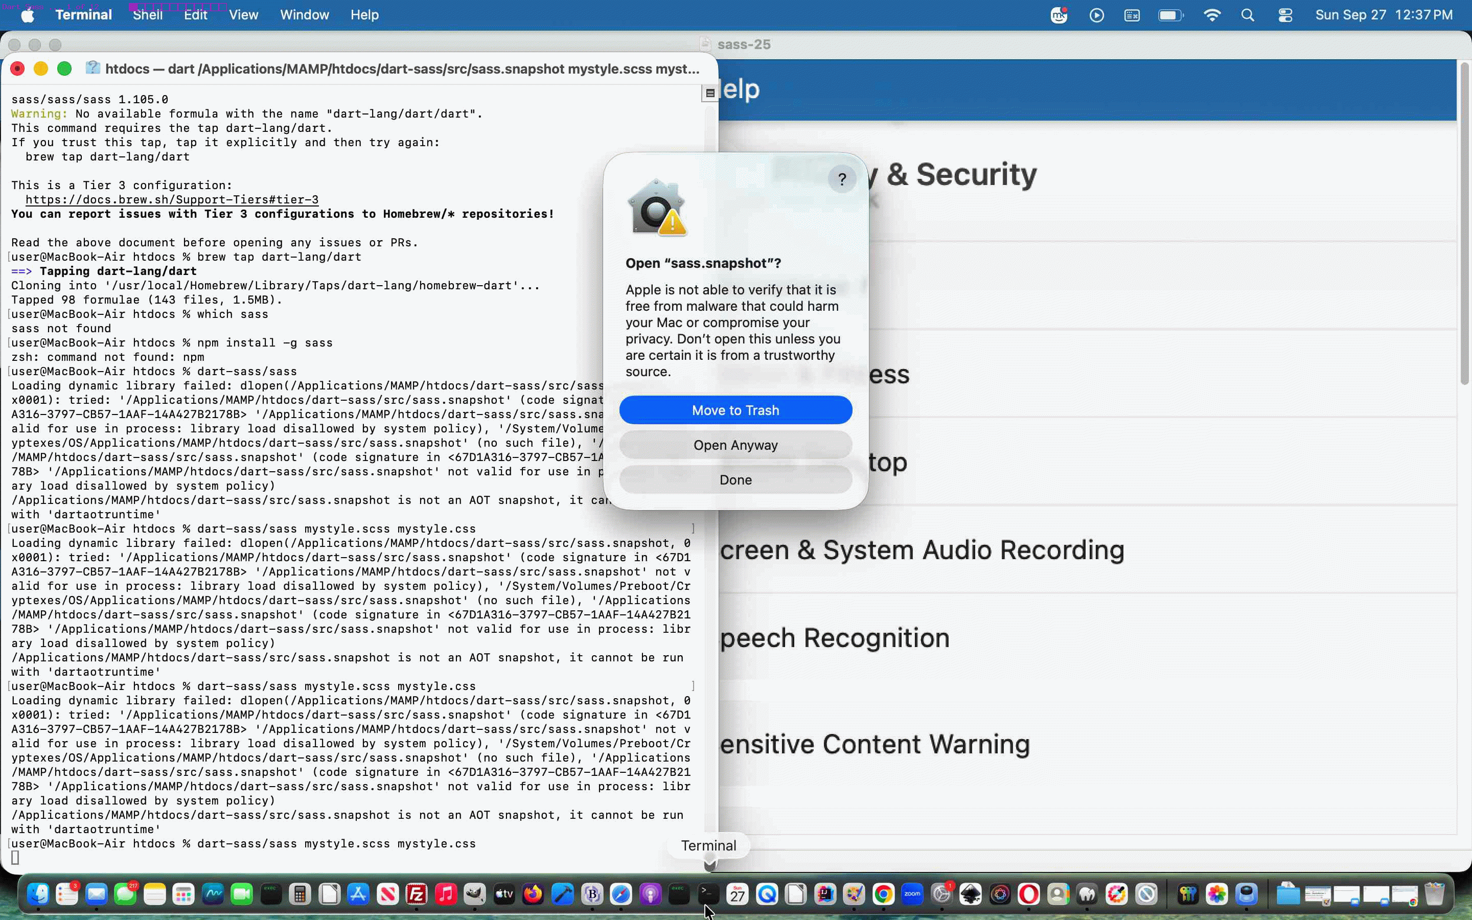The image size is (1472, 920).
Task: Open the Shell menu
Action: 148,15
